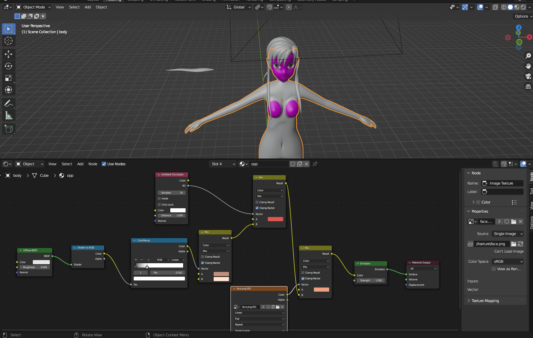
Task: Open image file via folder icon in Properties
Action: pyautogui.click(x=514, y=244)
